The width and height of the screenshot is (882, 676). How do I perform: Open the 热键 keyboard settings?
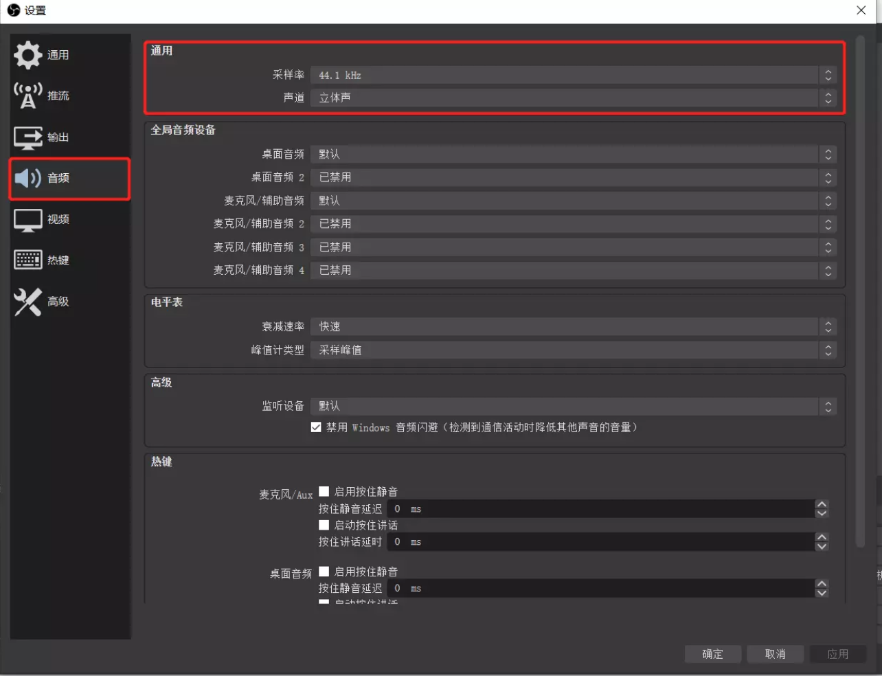(44, 260)
